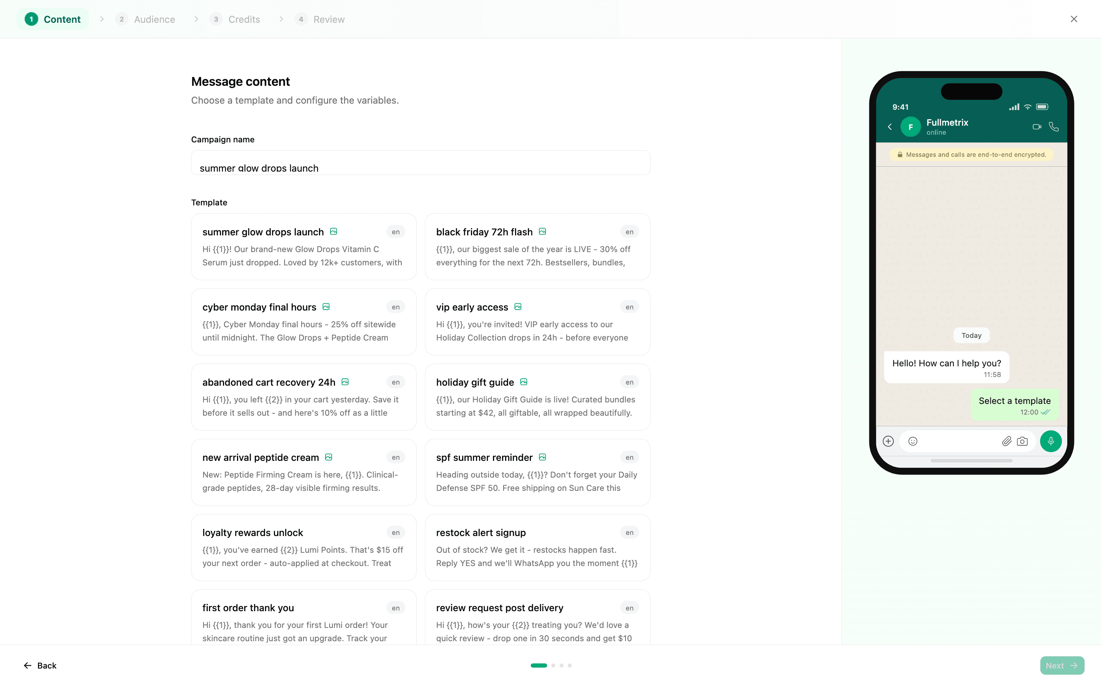Screen dimensions: 1101x686
Task: Choose the loyalty rewards unlock template
Action: click(x=303, y=547)
